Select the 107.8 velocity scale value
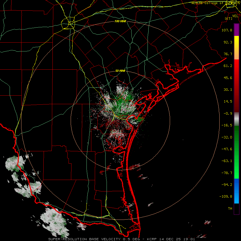Image resolution: width=241 pixels, height=241 pixels. click(x=227, y=30)
